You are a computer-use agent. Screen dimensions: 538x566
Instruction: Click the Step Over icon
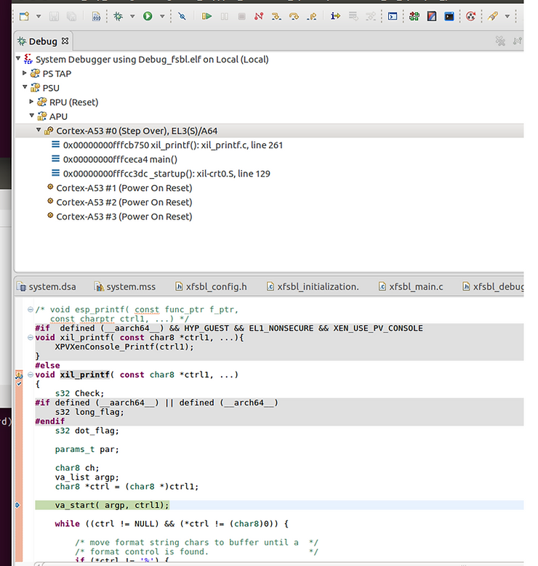294,16
